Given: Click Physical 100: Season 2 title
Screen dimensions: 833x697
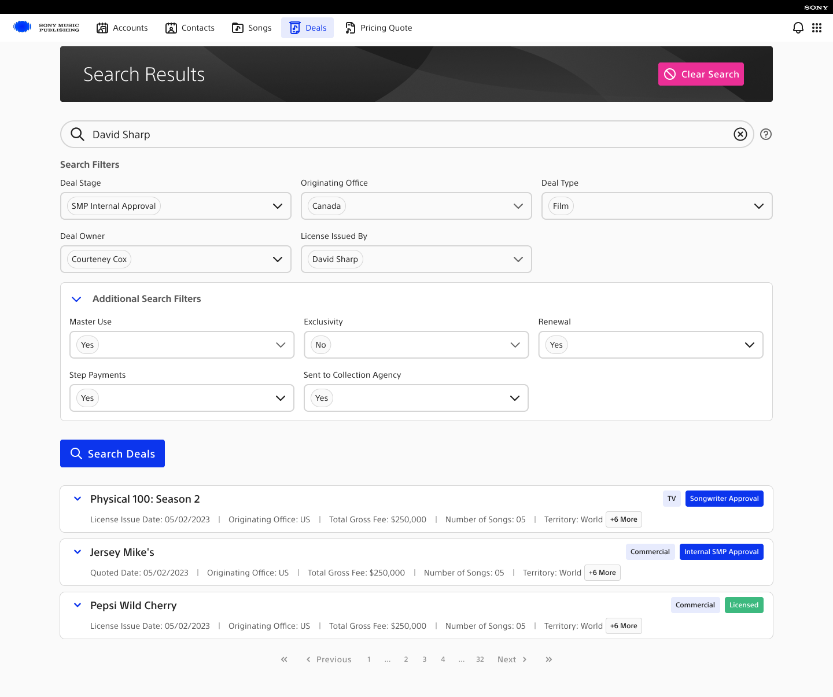Looking at the screenshot, I should pos(145,499).
